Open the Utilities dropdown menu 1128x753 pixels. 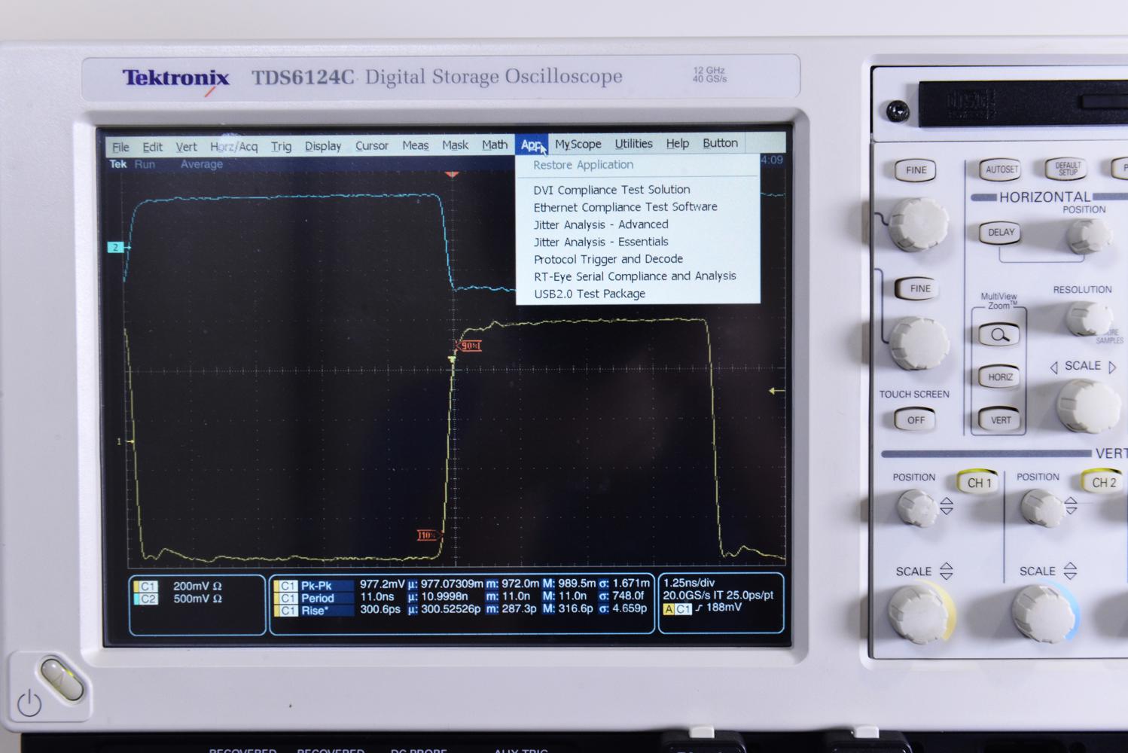click(x=633, y=143)
